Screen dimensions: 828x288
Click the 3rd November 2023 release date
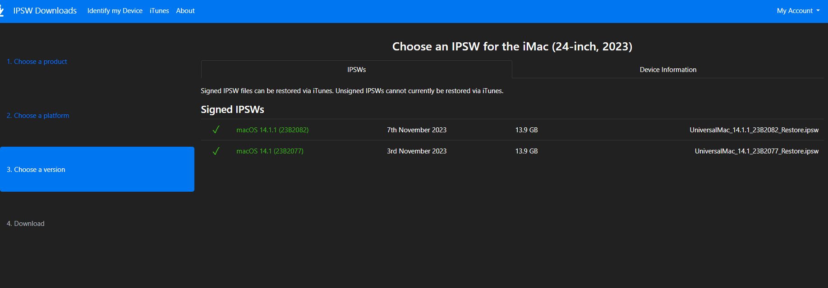417,151
